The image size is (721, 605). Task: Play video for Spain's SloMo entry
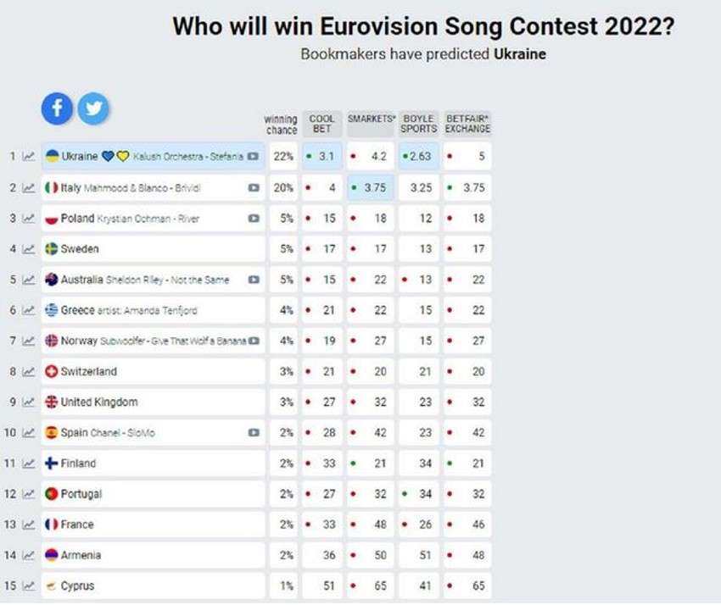254,433
